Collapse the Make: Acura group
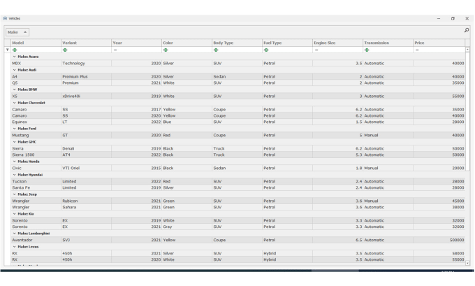 point(14,57)
